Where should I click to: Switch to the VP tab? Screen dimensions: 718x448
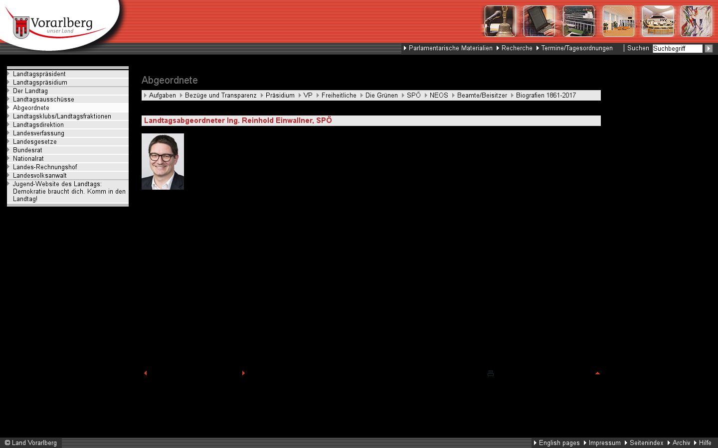[308, 96]
